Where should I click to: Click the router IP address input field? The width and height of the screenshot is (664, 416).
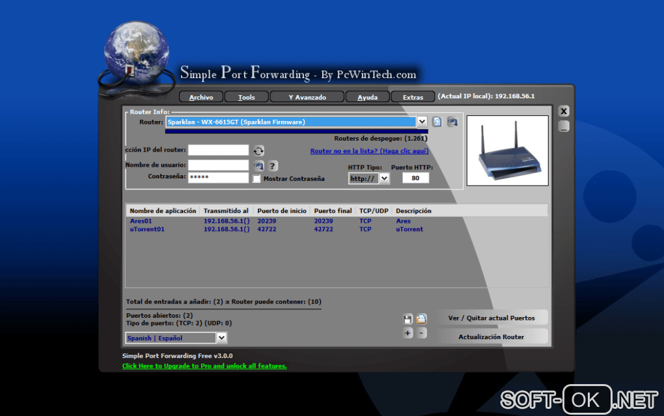(218, 150)
